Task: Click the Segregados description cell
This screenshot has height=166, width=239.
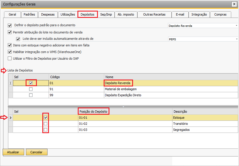Action: point(205,130)
